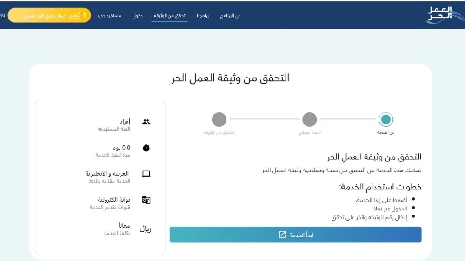Click the مدة تنفيذ الخدمة label

tap(113, 155)
